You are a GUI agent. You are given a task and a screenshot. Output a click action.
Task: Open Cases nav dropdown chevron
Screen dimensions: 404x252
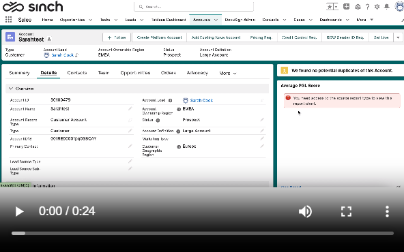(311, 20)
